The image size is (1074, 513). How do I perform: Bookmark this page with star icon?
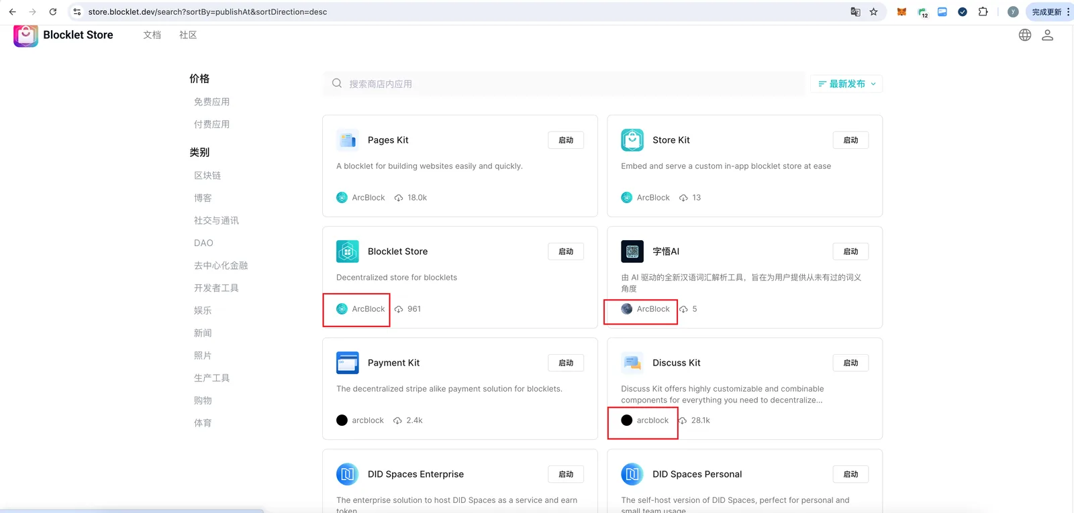click(873, 11)
